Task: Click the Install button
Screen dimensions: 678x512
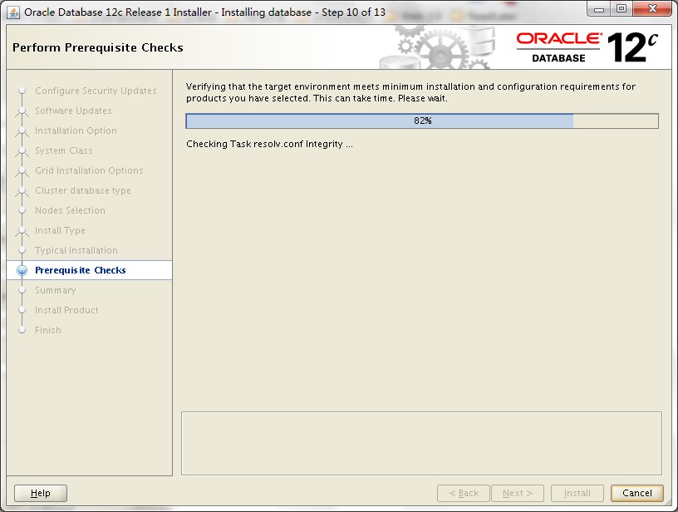Action: 577,493
